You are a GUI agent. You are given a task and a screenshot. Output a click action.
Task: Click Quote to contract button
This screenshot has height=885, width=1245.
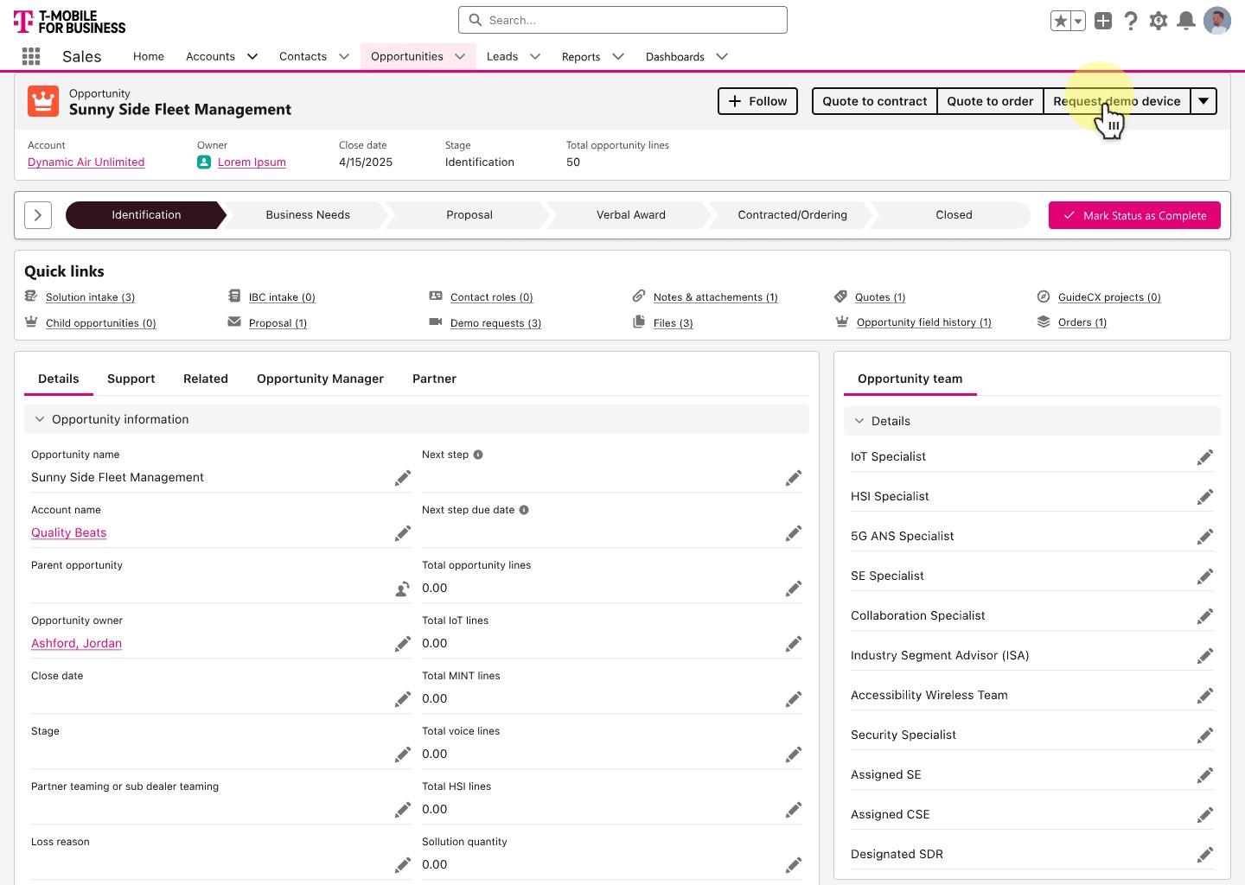875,101
